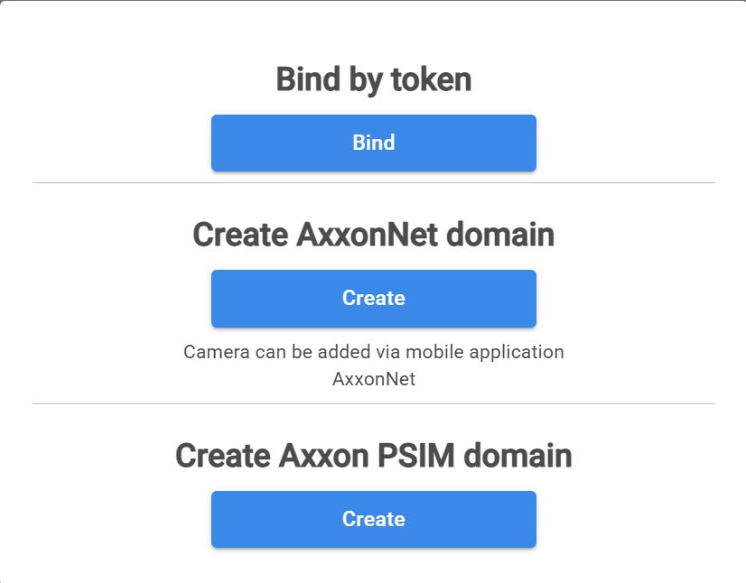The width and height of the screenshot is (746, 583).
Task: Click the blue Bind button
Action: (373, 143)
